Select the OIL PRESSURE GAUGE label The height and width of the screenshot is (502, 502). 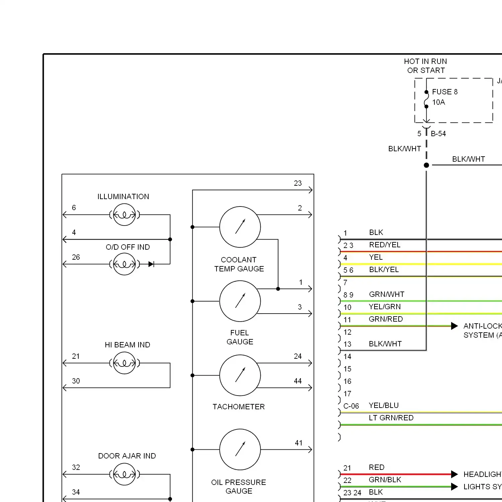(x=239, y=487)
